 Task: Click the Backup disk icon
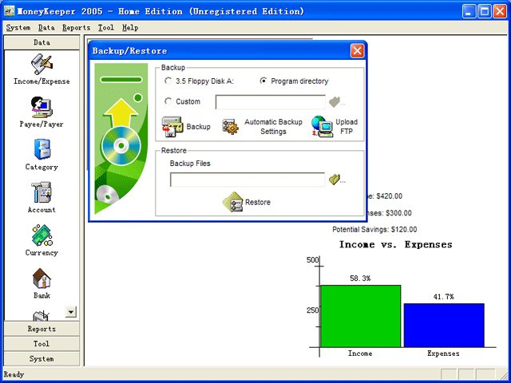click(x=172, y=127)
